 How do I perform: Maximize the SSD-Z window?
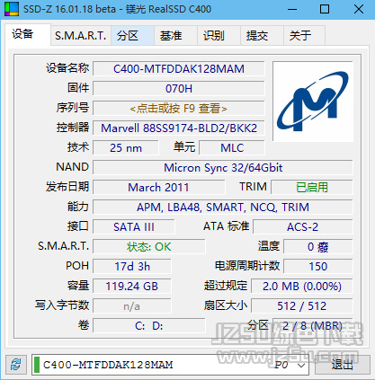pos(325,9)
